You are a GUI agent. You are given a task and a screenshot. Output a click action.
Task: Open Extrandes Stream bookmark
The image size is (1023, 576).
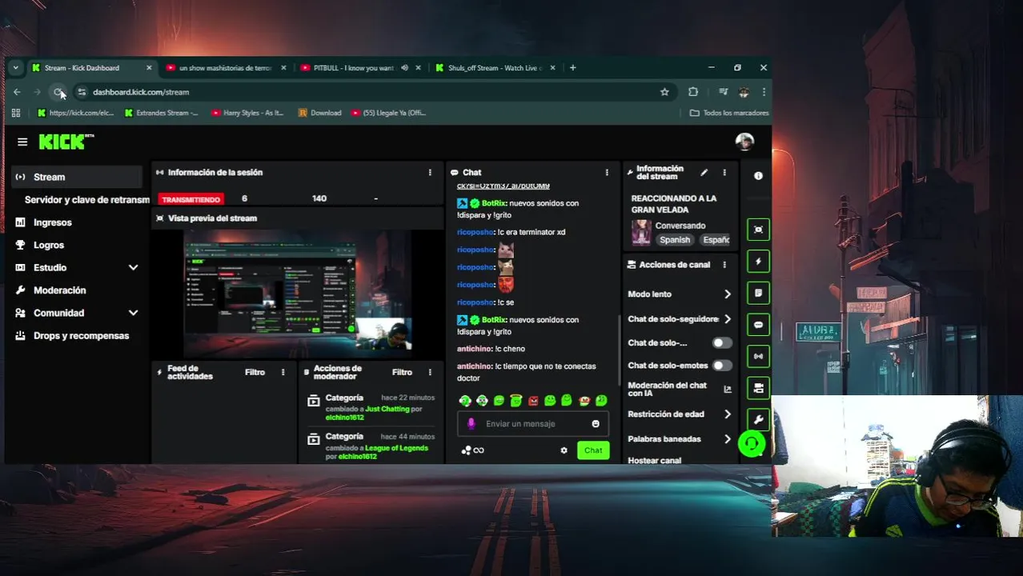click(161, 113)
